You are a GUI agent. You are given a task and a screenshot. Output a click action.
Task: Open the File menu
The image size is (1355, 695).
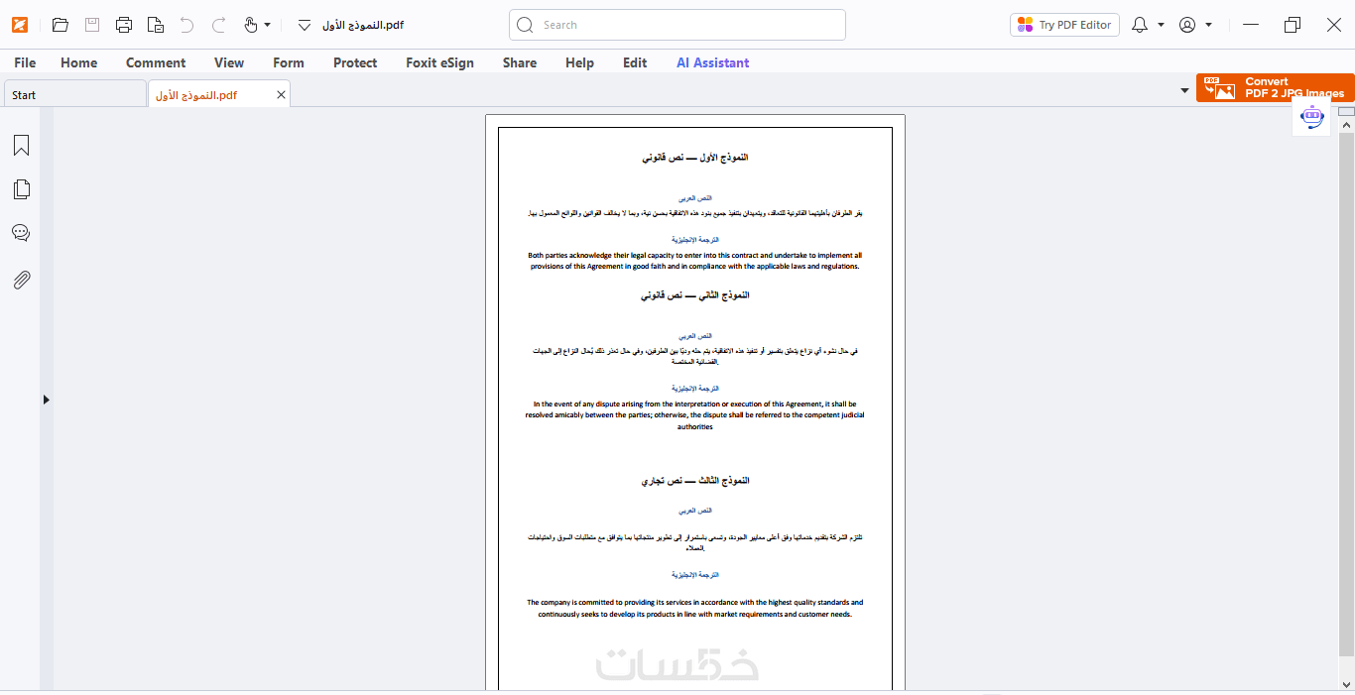coord(25,62)
